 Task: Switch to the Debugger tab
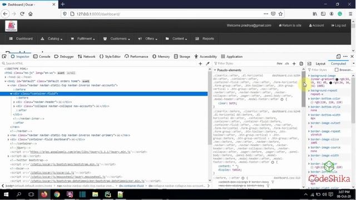pyautogui.click(x=64, y=57)
